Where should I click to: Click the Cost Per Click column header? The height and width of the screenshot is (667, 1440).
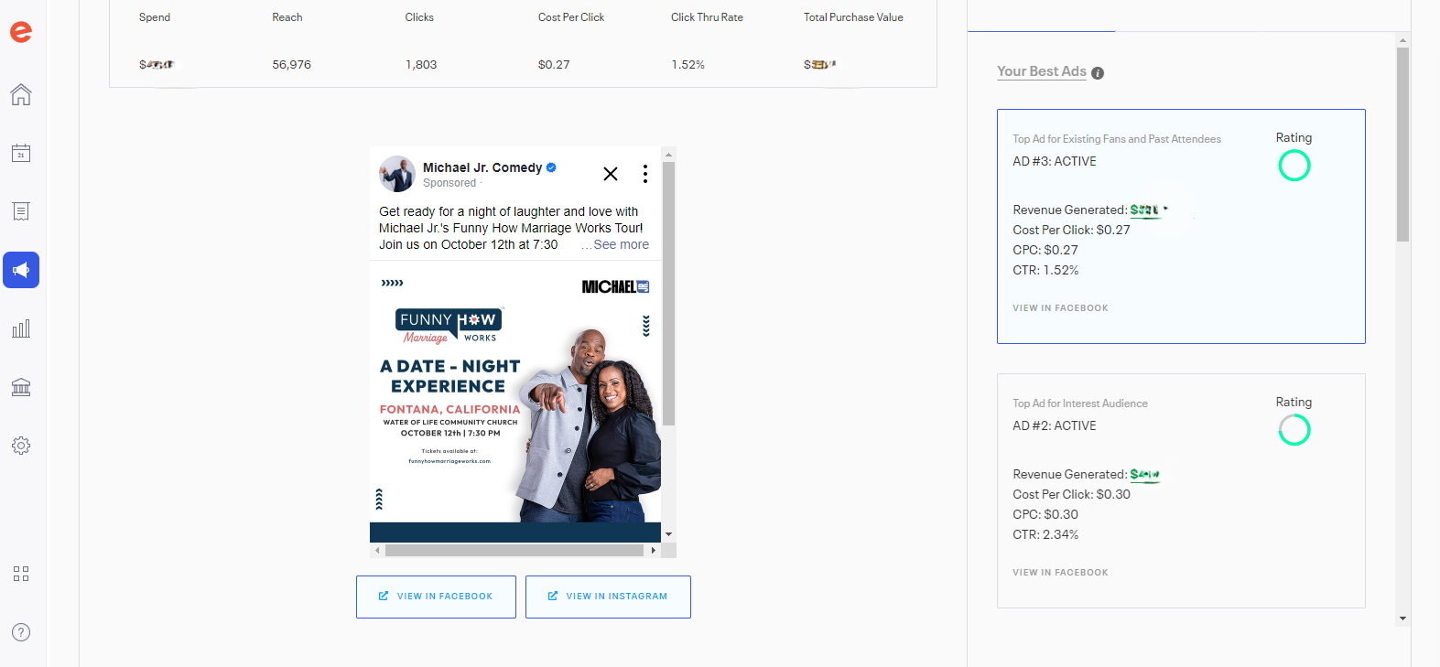pos(571,17)
